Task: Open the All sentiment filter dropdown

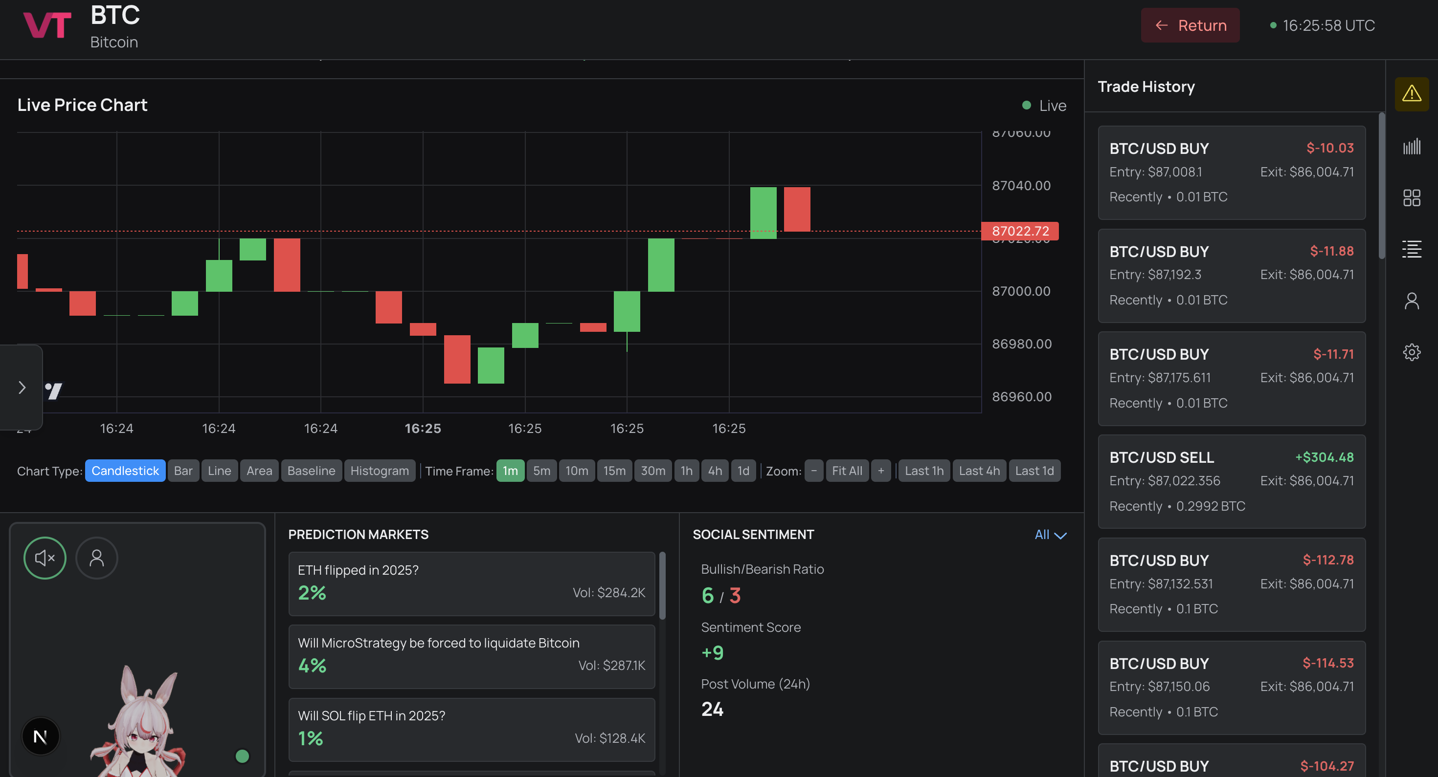Action: (1050, 534)
